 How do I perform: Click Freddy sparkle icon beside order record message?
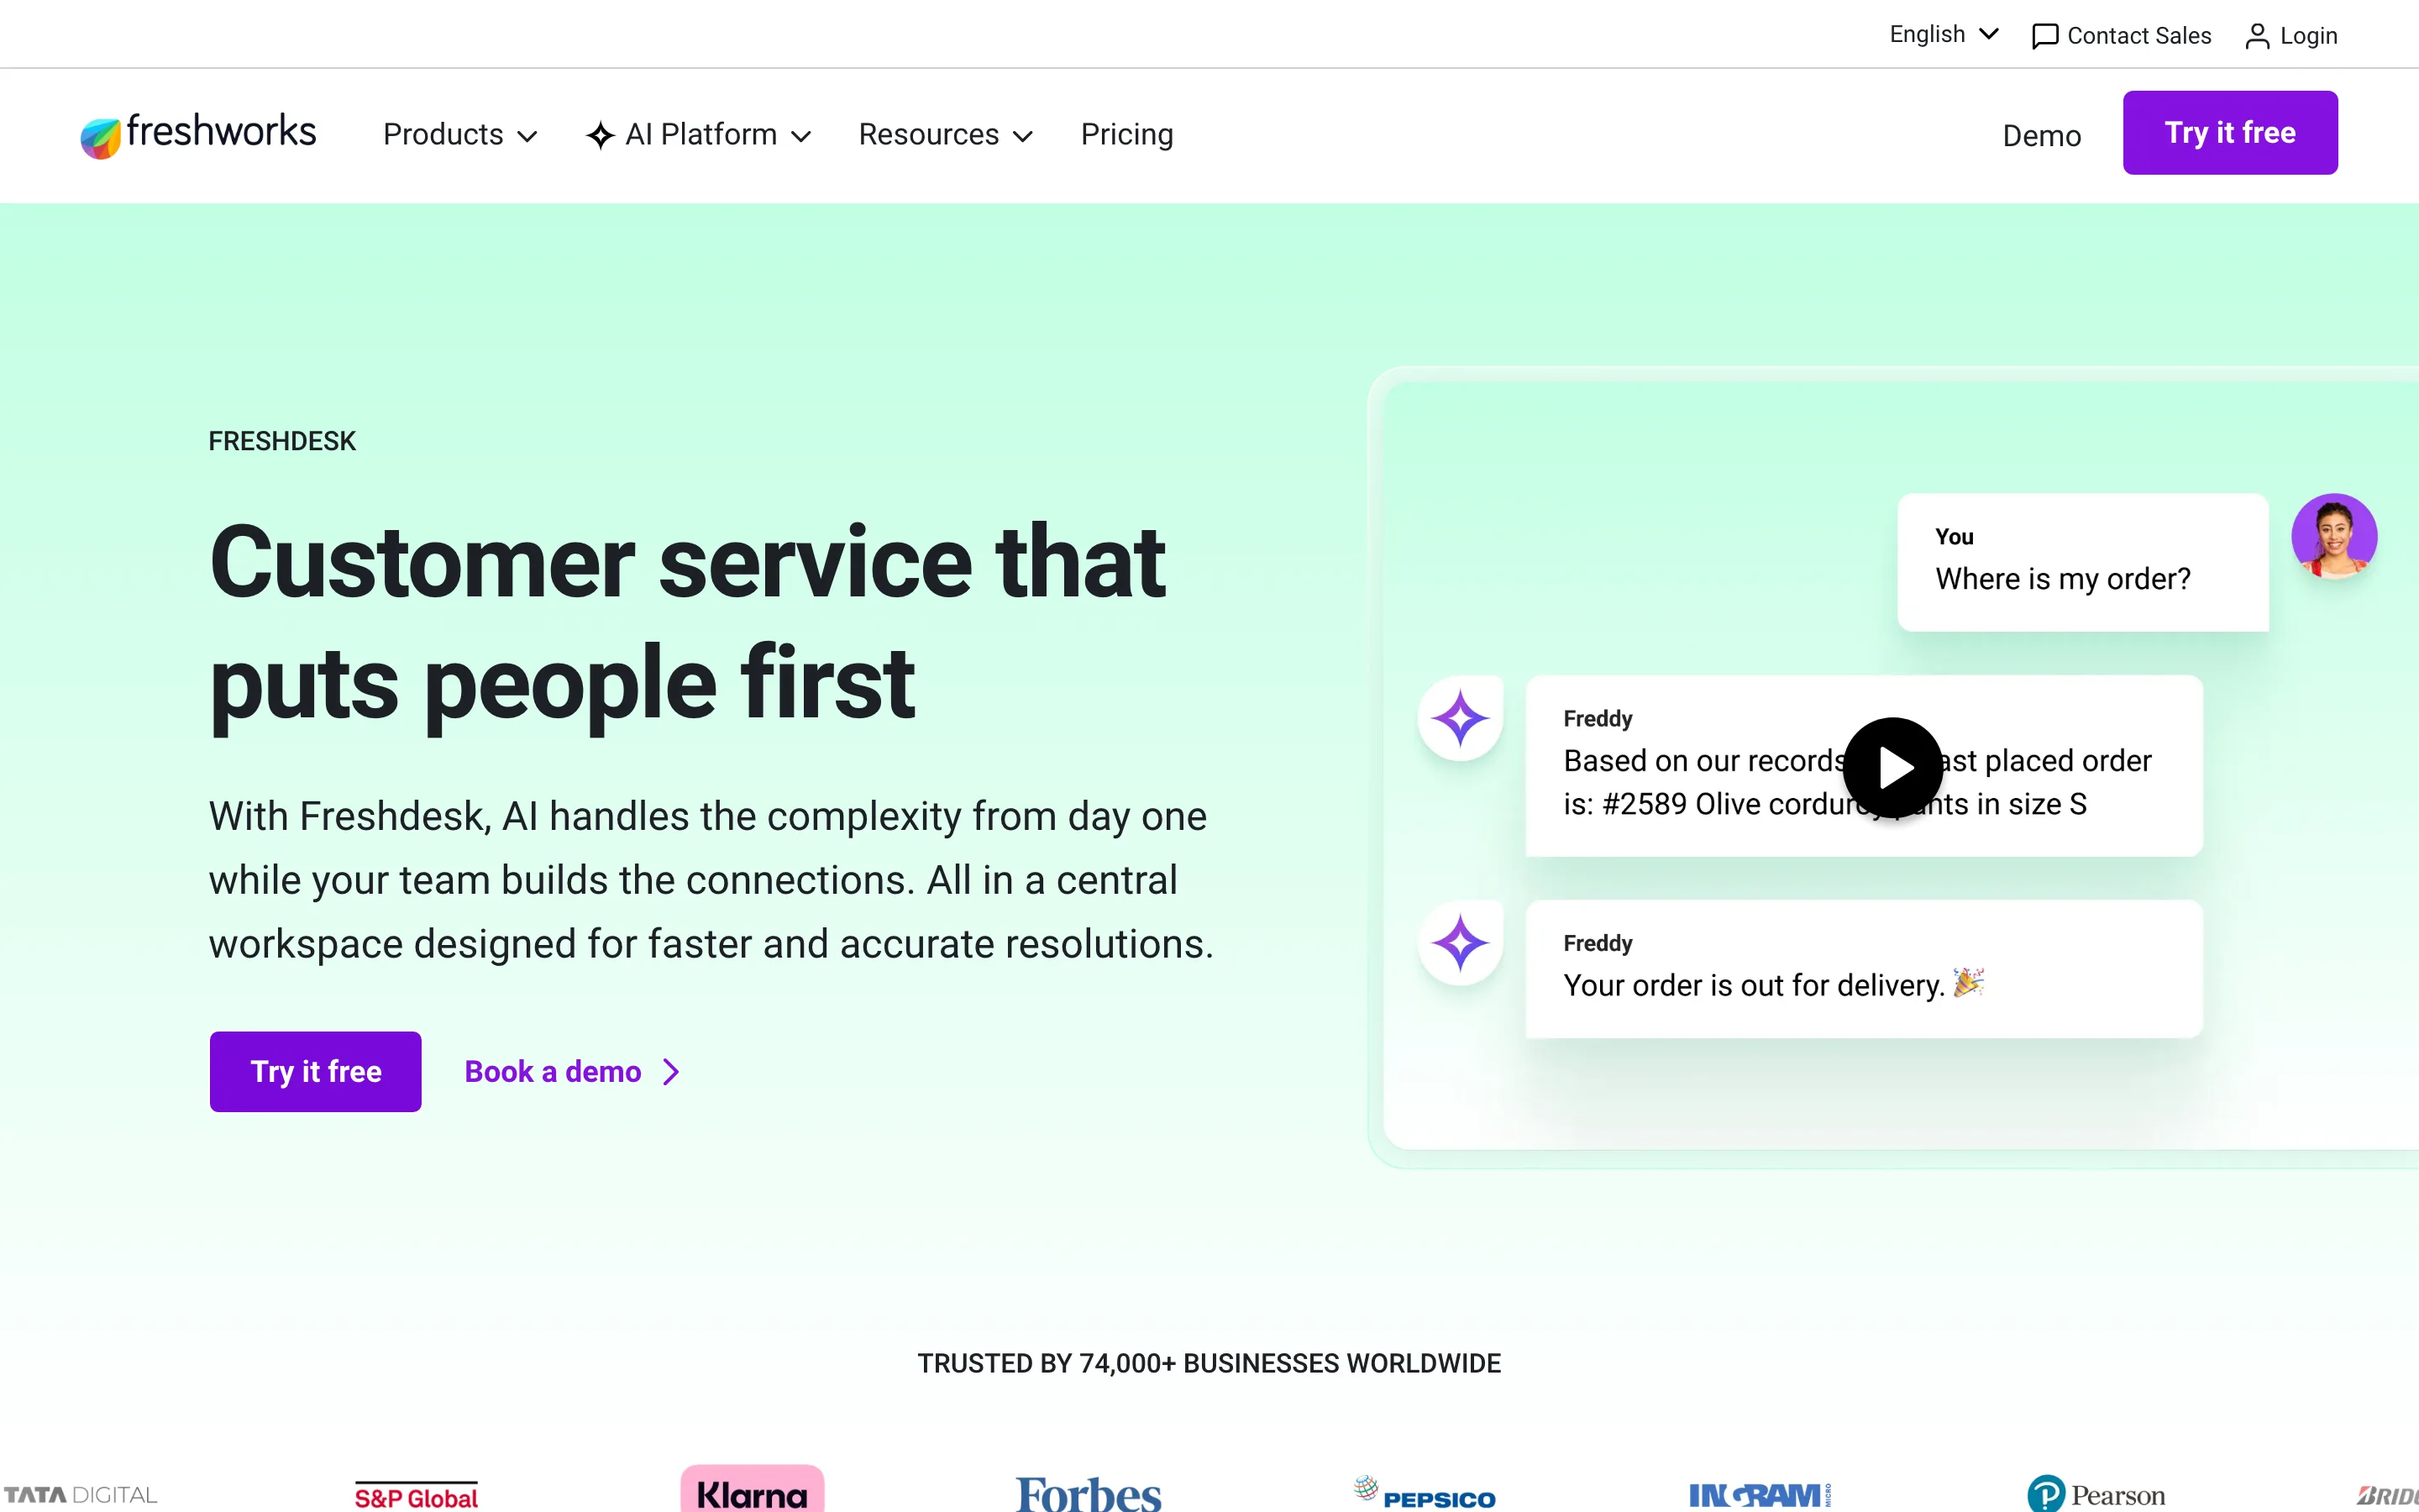(x=1460, y=718)
